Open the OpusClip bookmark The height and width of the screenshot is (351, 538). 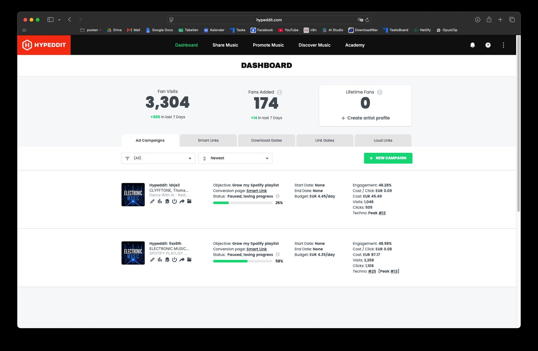[x=447, y=30]
